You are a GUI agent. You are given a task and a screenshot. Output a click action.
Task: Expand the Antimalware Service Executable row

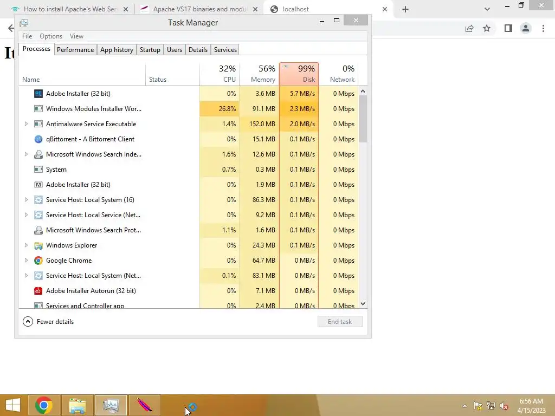26,124
